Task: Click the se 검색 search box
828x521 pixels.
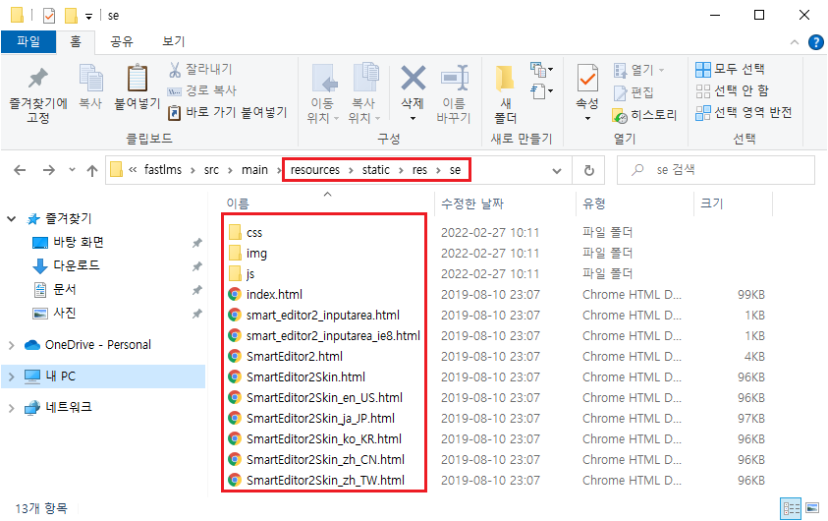Action: pyautogui.click(x=716, y=170)
